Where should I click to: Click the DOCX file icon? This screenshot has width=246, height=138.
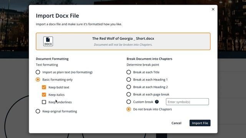click(48, 41)
